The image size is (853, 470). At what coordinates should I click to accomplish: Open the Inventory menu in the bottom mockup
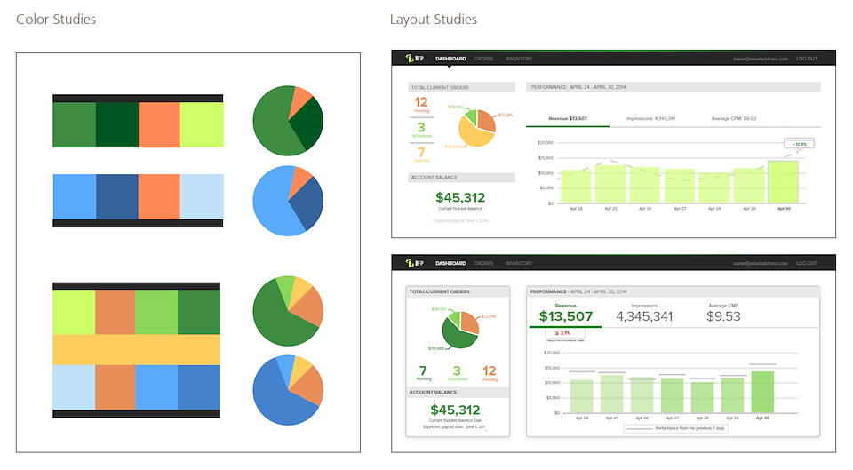click(519, 264)
